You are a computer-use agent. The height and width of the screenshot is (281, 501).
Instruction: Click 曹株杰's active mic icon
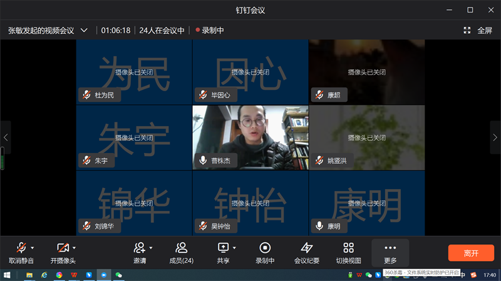203,160
